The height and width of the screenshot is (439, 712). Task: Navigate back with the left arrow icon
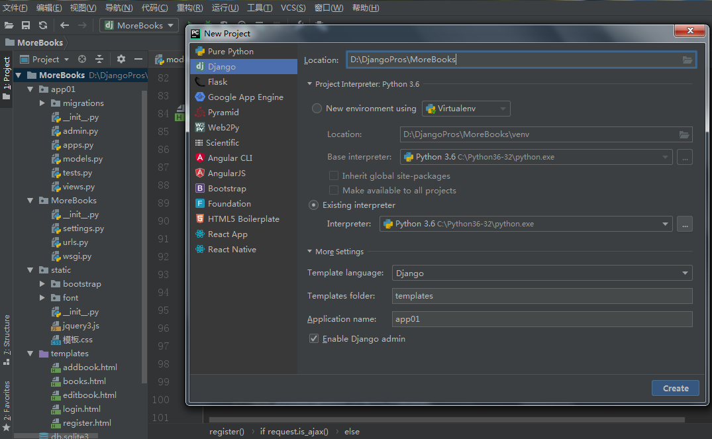click(64, 25)
